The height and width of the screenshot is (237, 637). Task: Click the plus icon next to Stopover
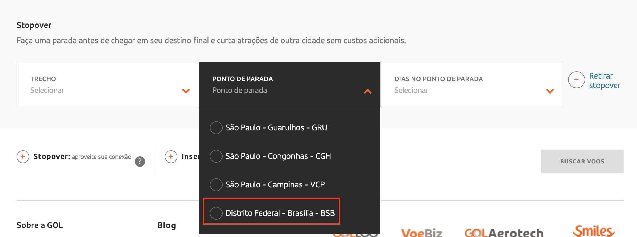(23, 157)
